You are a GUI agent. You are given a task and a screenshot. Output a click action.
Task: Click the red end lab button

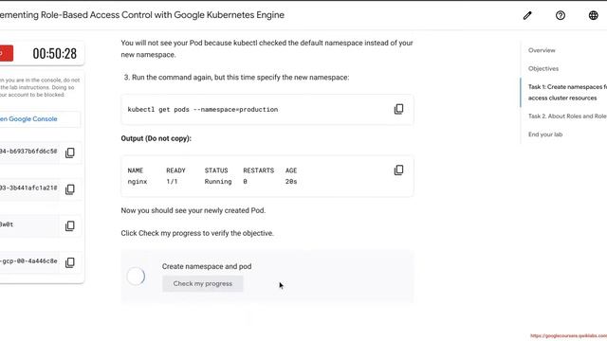click(x=7, y=53)
